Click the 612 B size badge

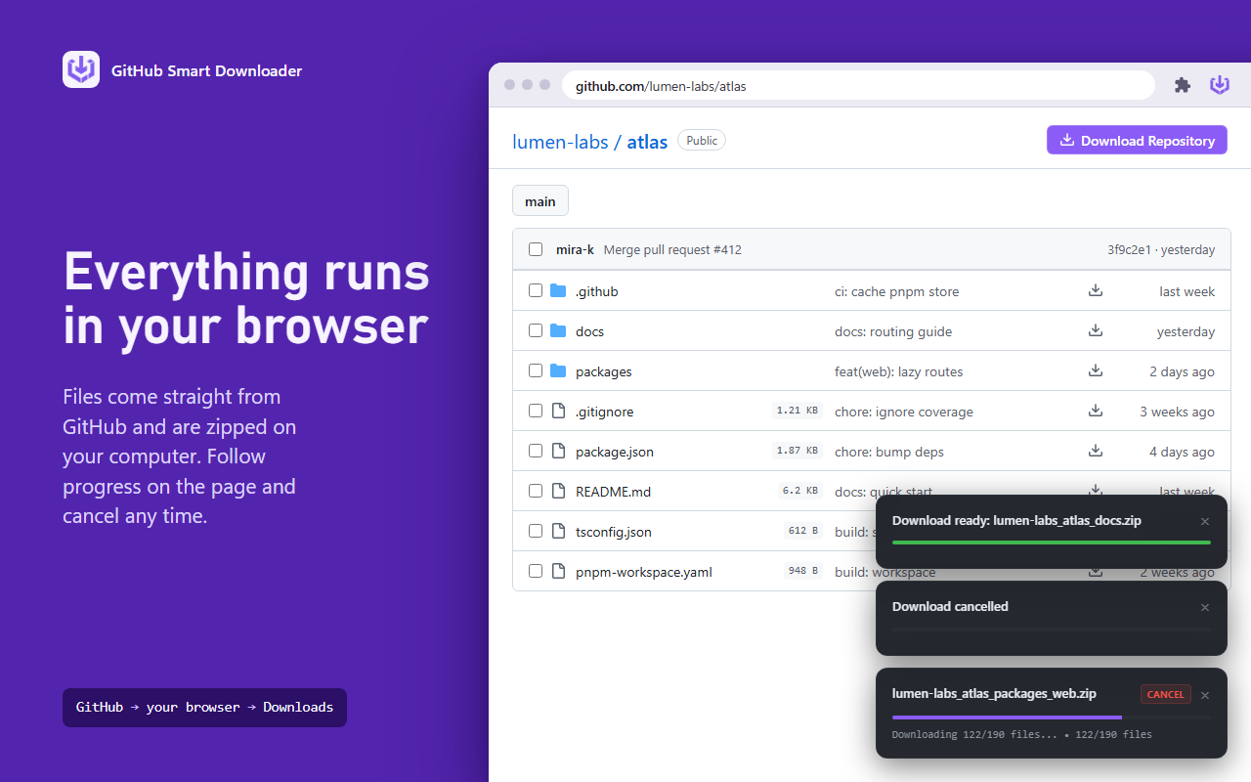click(803, 531)
